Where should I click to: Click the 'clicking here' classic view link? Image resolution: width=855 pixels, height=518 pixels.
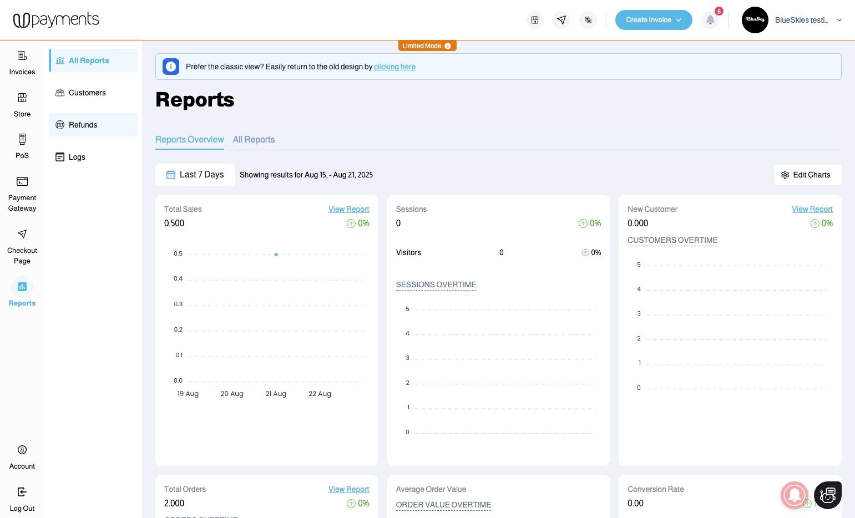click(x=394, y=67)
